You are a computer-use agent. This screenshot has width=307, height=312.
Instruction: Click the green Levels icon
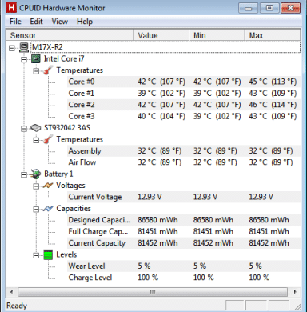tap(48, 254)
